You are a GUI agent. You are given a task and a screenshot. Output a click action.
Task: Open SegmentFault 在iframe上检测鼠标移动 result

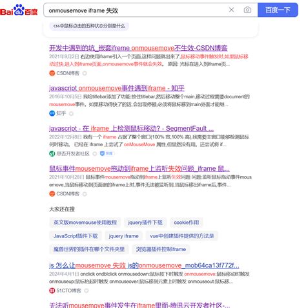pyautogui.click(x=131, y=129)
